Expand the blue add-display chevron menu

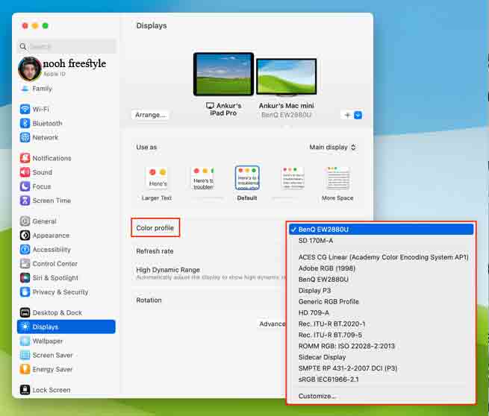pyautogui.click(x=358, y=116)
